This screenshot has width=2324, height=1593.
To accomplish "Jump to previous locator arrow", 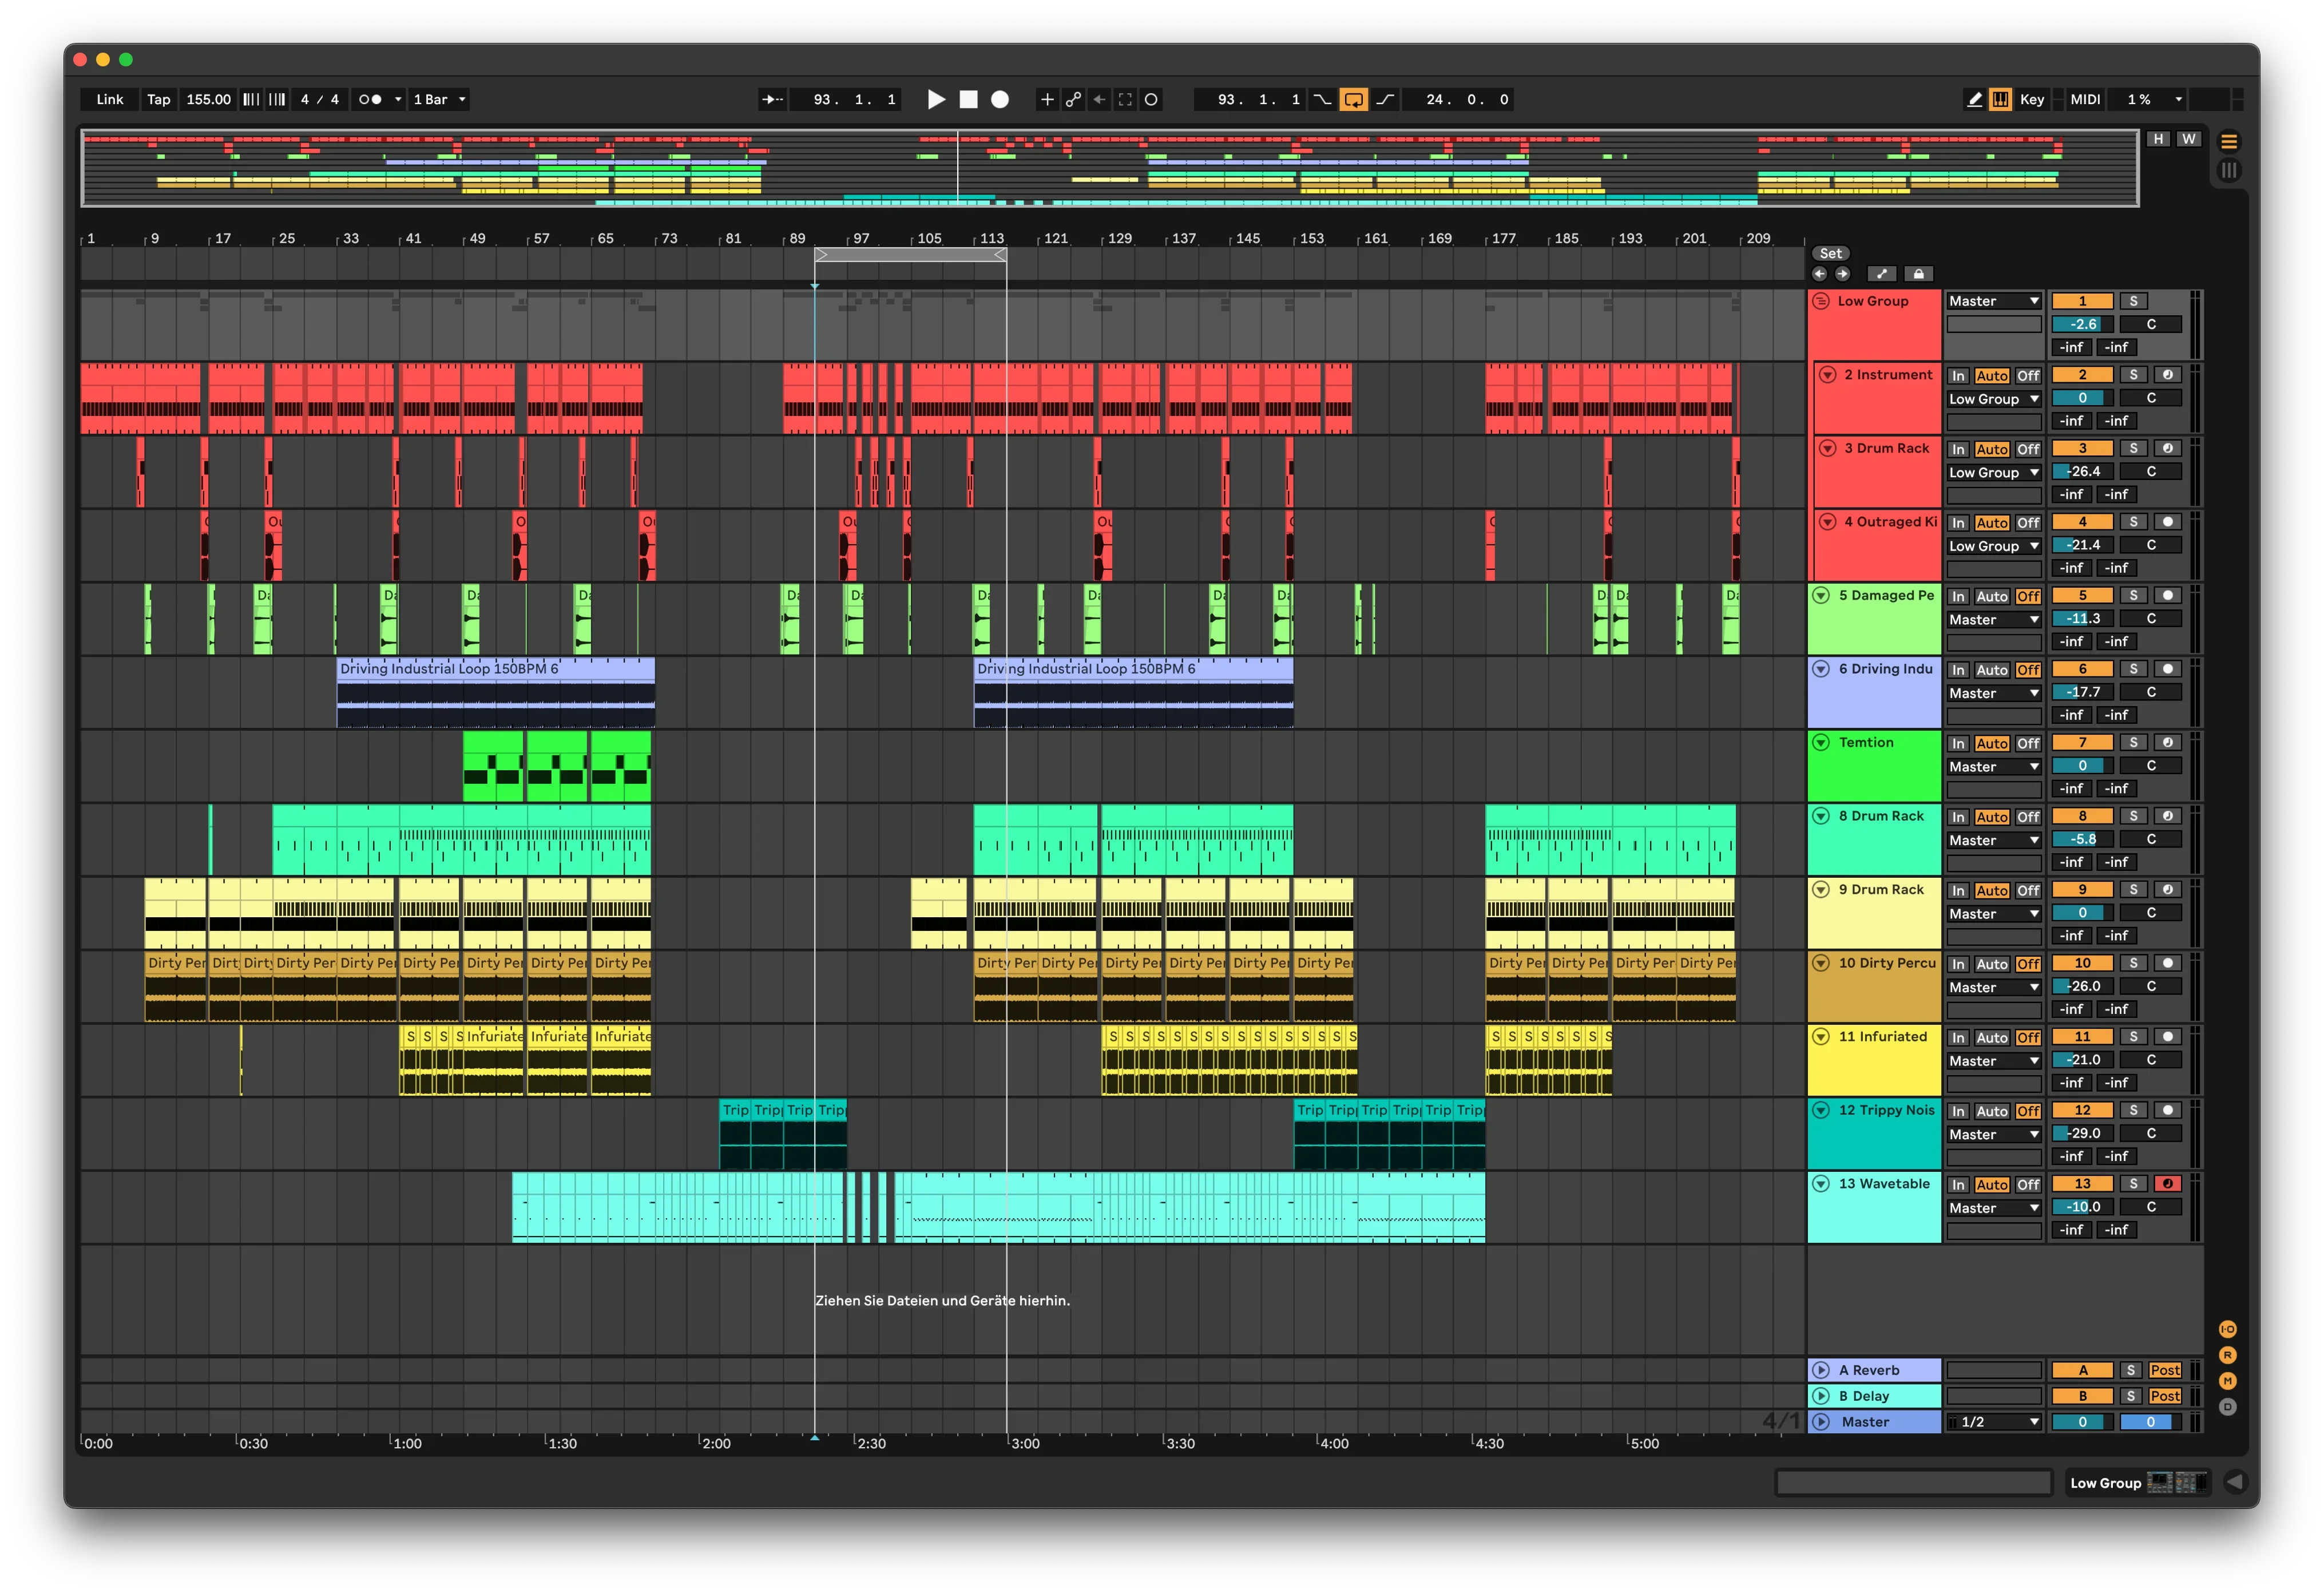I will coord(1819,274).
